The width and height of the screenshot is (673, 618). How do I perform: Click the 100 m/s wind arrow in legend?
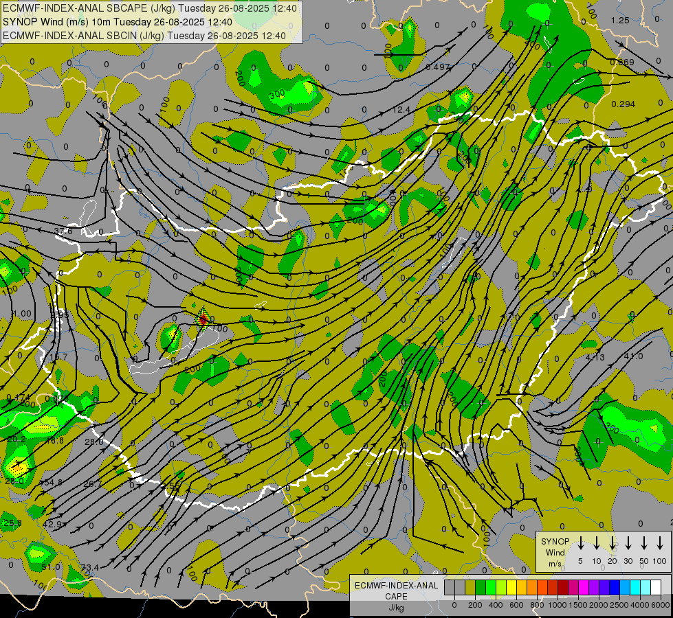pos(660,543)
